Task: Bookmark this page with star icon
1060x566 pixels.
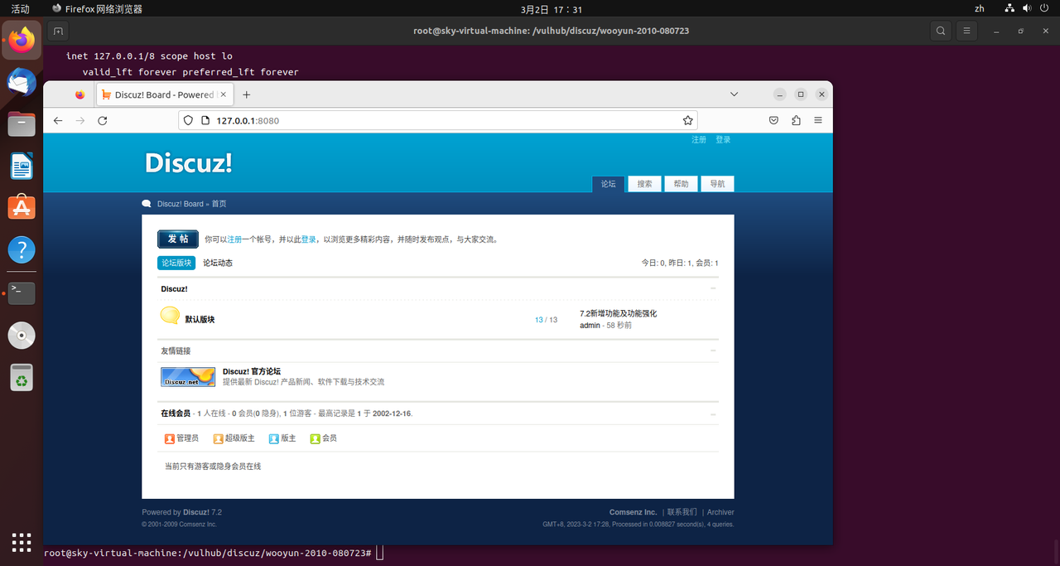Action: point(687,120)
